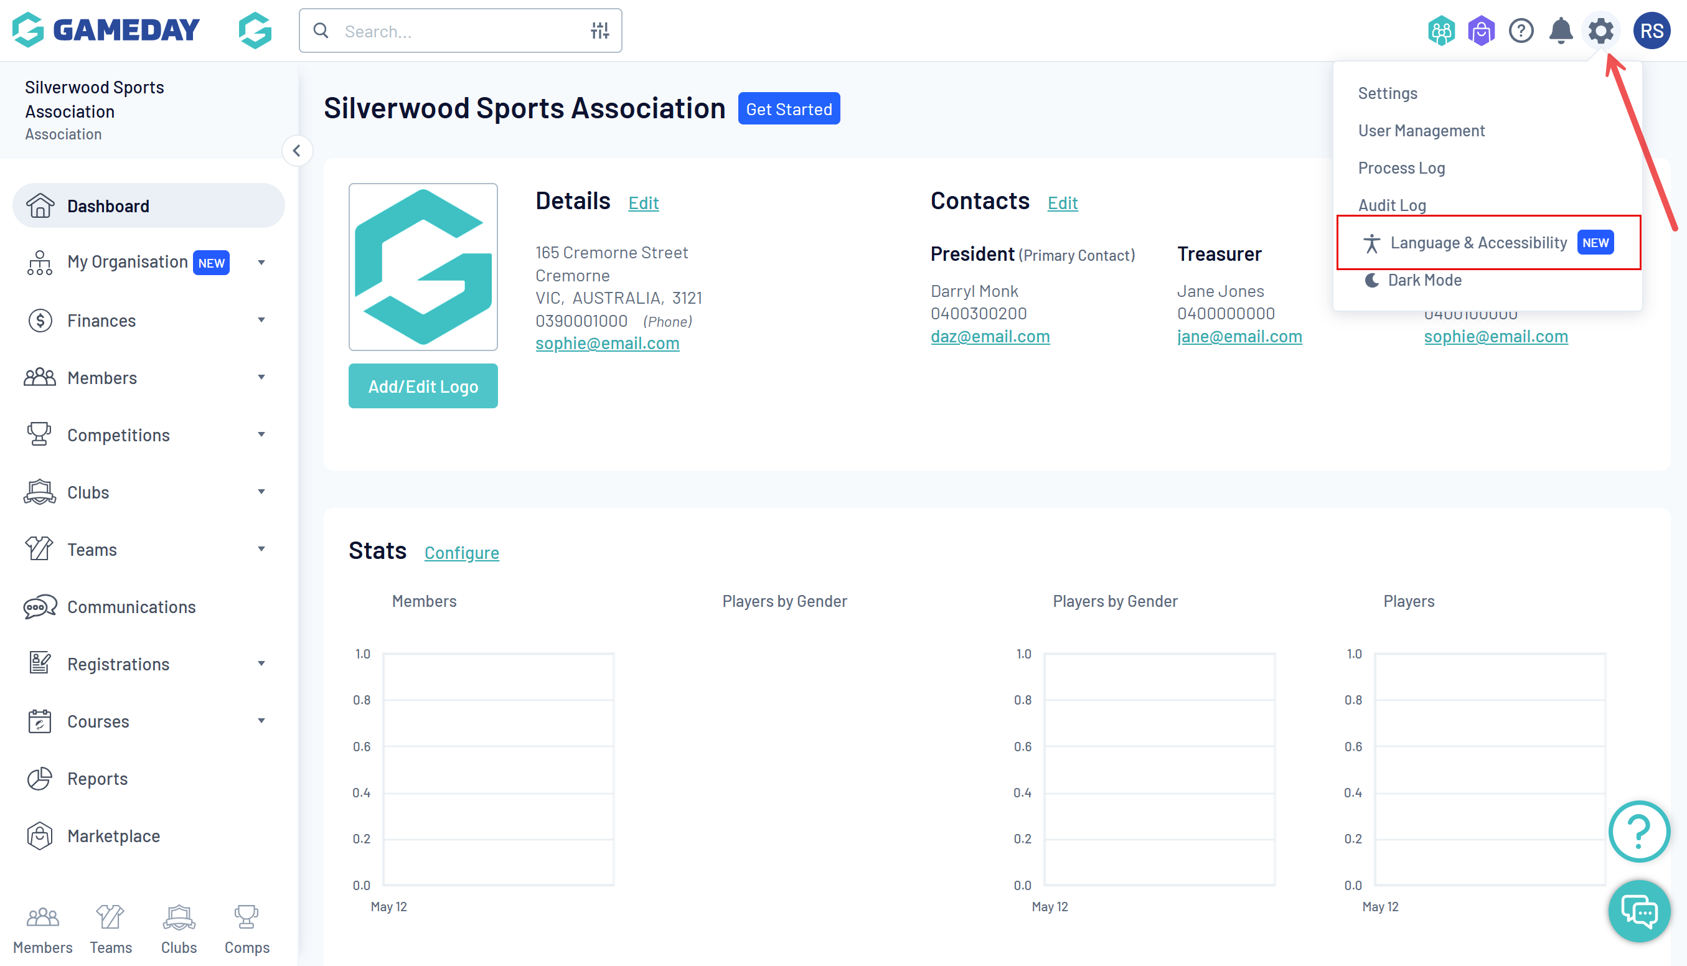Open the live chat bubble icon
Viewport: 1687px width, 966px height.
click(1638, 912)
